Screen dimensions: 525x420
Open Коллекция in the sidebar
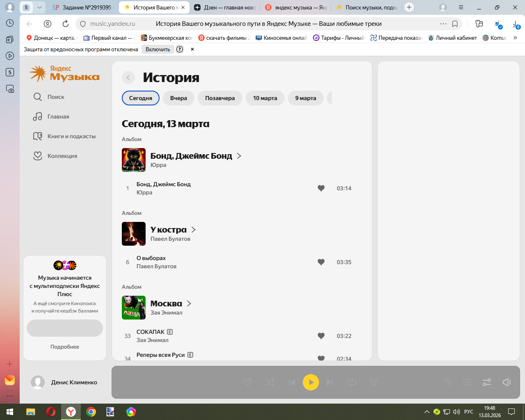pyautogui.click(x=55, y=156)
